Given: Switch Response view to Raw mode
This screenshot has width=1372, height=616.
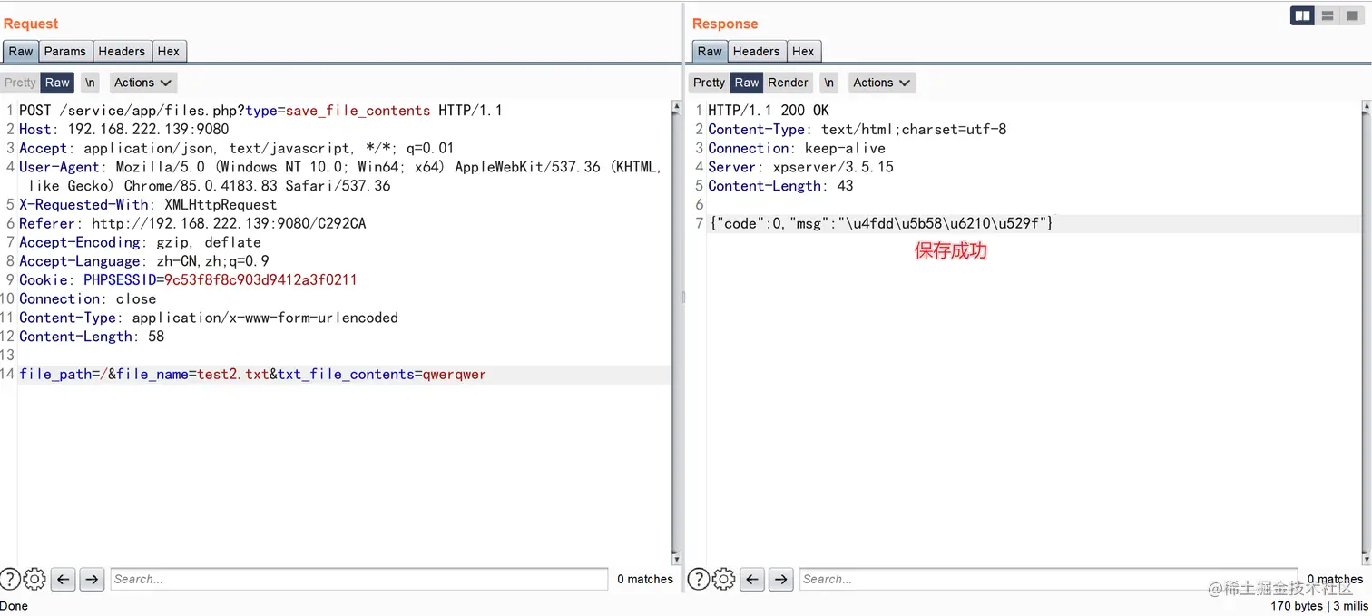Looking at the screenshot, I should [x=747, y=83].
